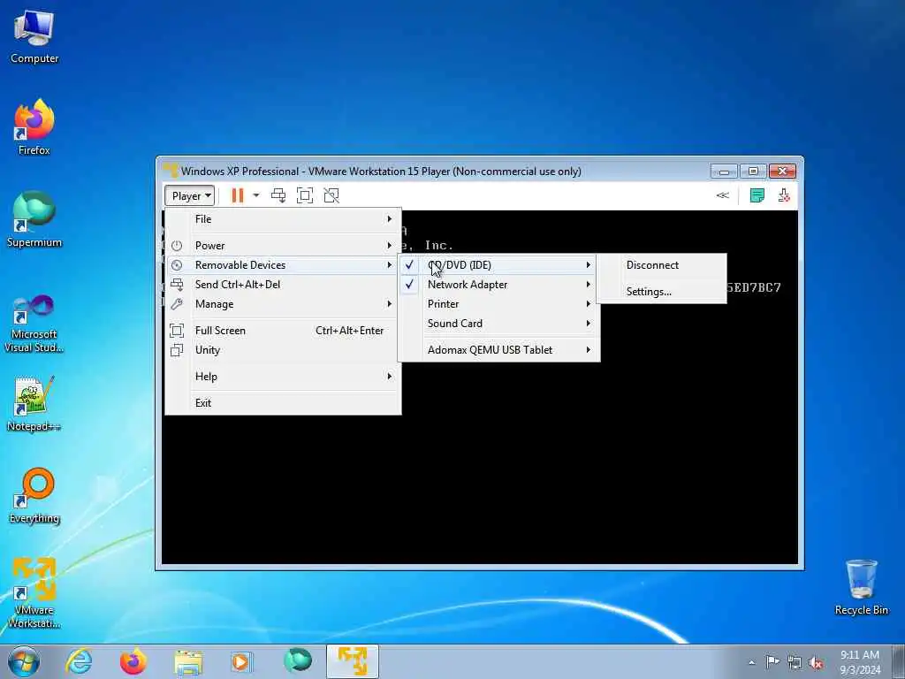Open Action Center flag tray icon
Viewport: 905px width, 679px height.
coord(772,662)
